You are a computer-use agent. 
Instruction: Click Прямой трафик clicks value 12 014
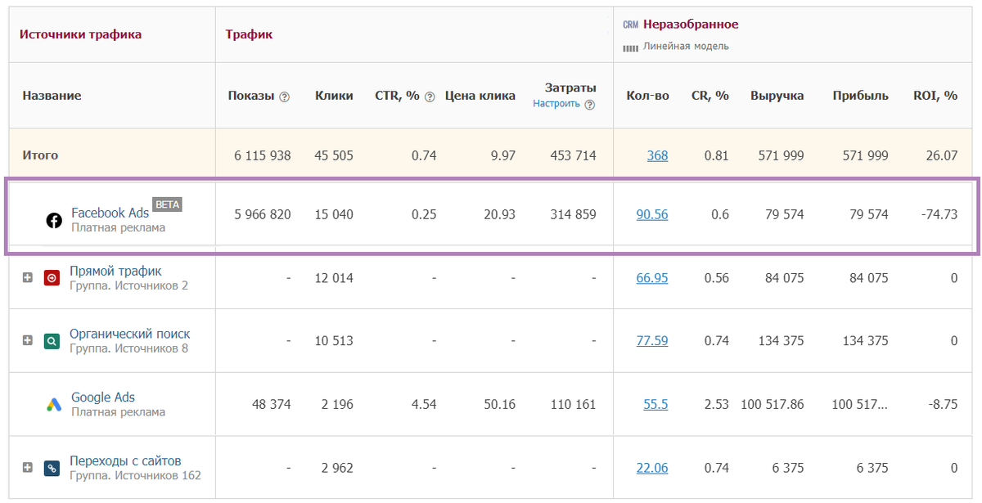334,278
